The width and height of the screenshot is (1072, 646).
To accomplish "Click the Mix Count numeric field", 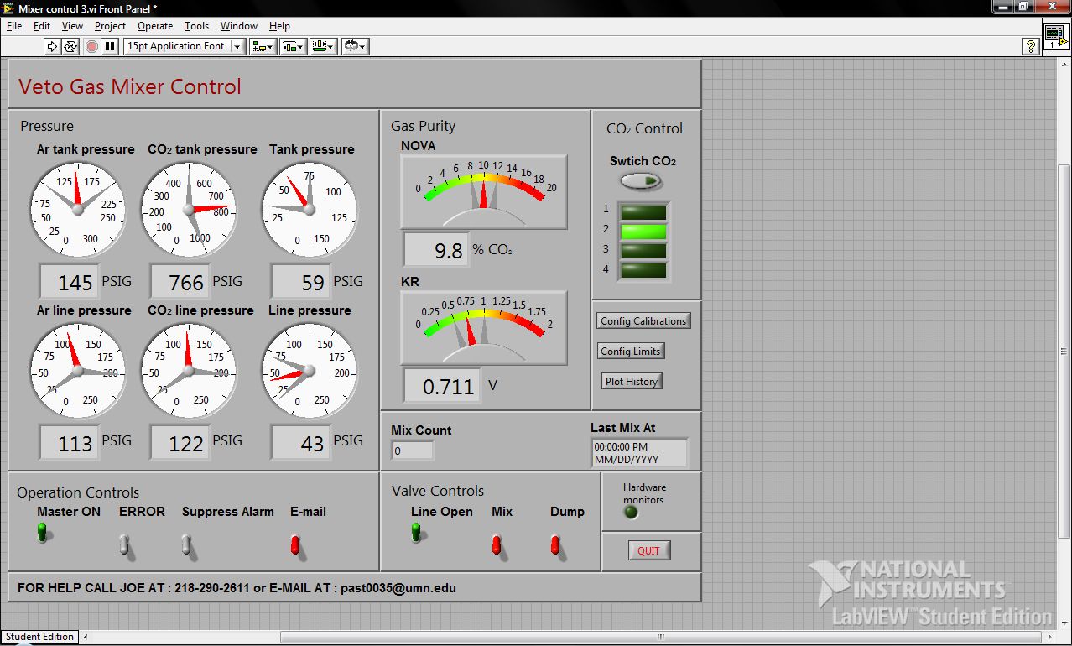I will pyautogui.click(x=413, y=451).
